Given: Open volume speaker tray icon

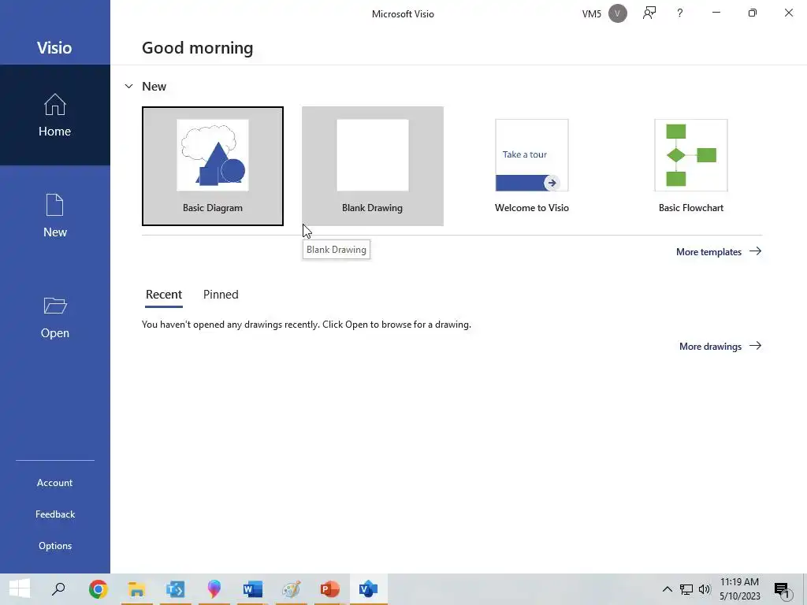Looking at the screenshot, I should pos(705,589).
